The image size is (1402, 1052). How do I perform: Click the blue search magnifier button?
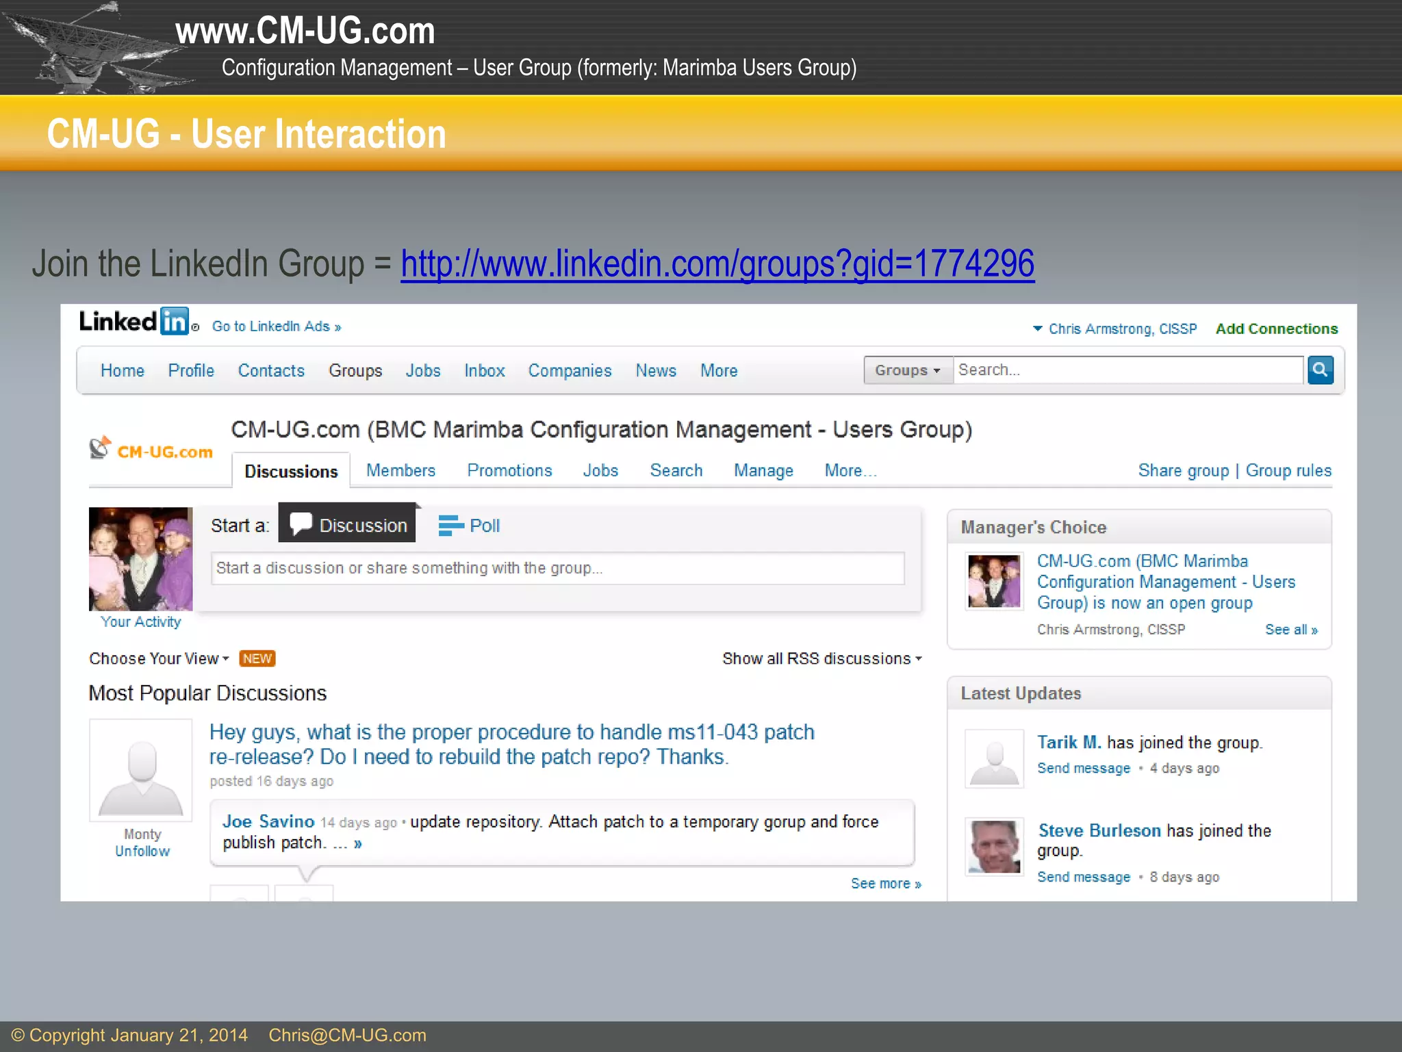click(1321, 370)
